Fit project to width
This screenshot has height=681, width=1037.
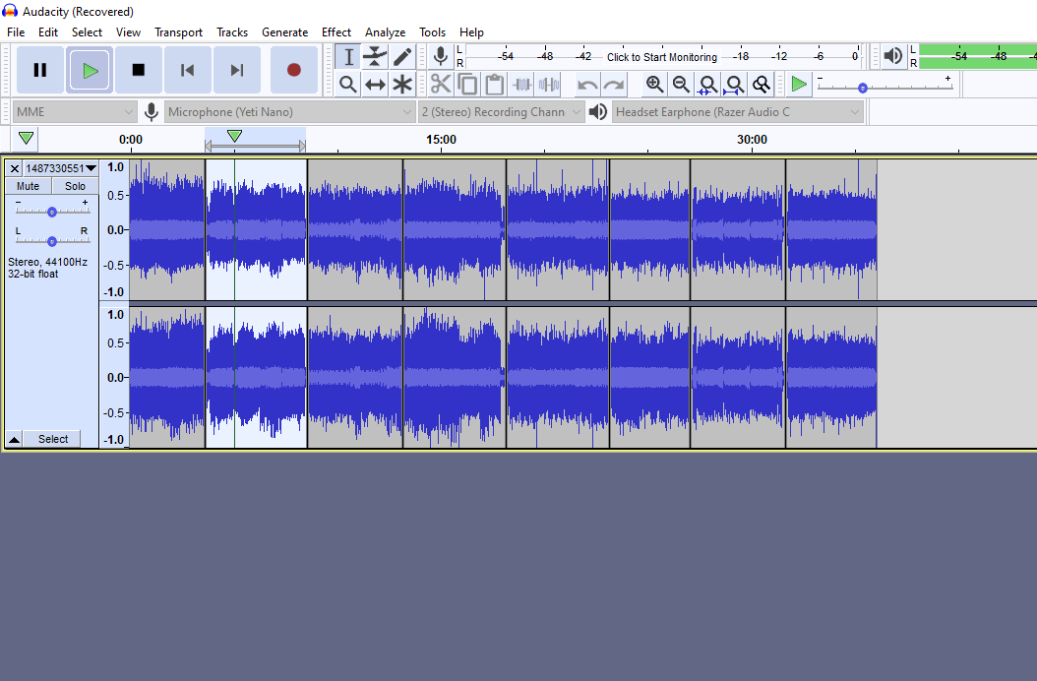[x=735, y=84]
